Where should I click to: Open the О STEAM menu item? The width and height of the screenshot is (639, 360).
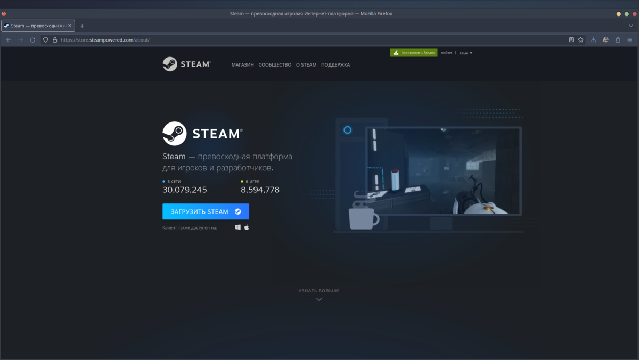tap(306, 65)
